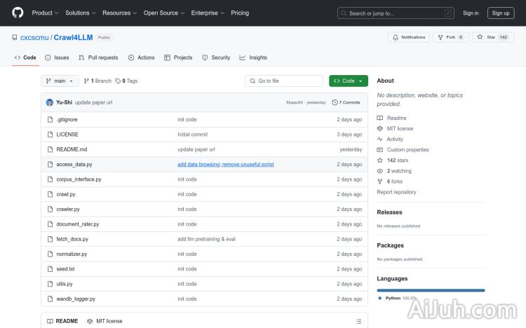Open the green Code dropdown
The image size is (526, 328).
348,81
